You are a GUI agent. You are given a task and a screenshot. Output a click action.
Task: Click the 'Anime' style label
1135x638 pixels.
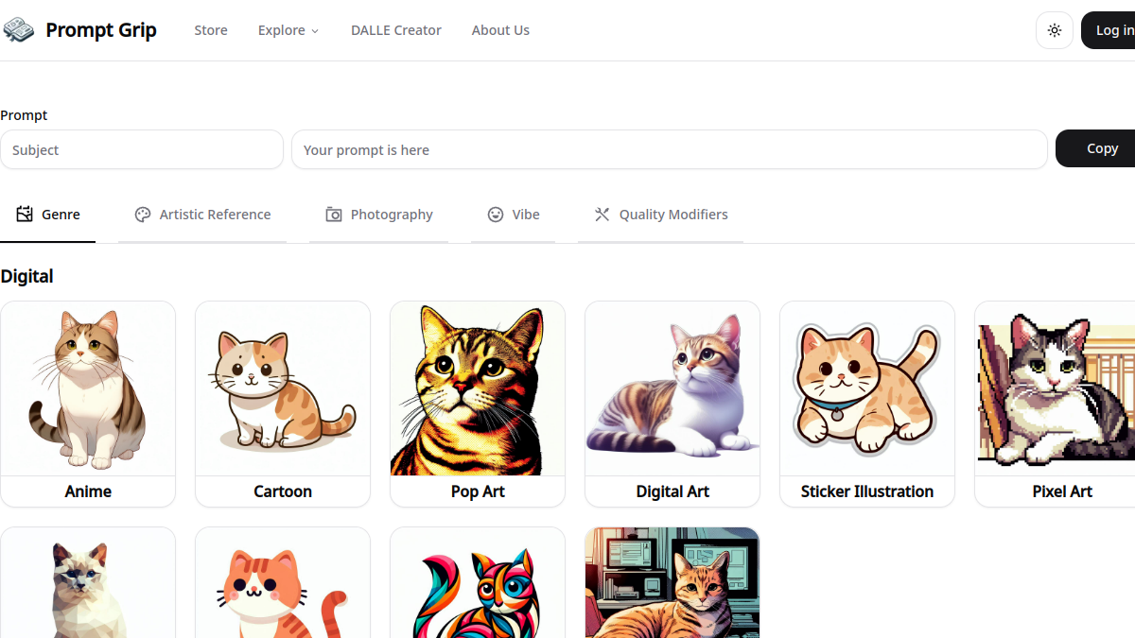click(x=88, y=491)
